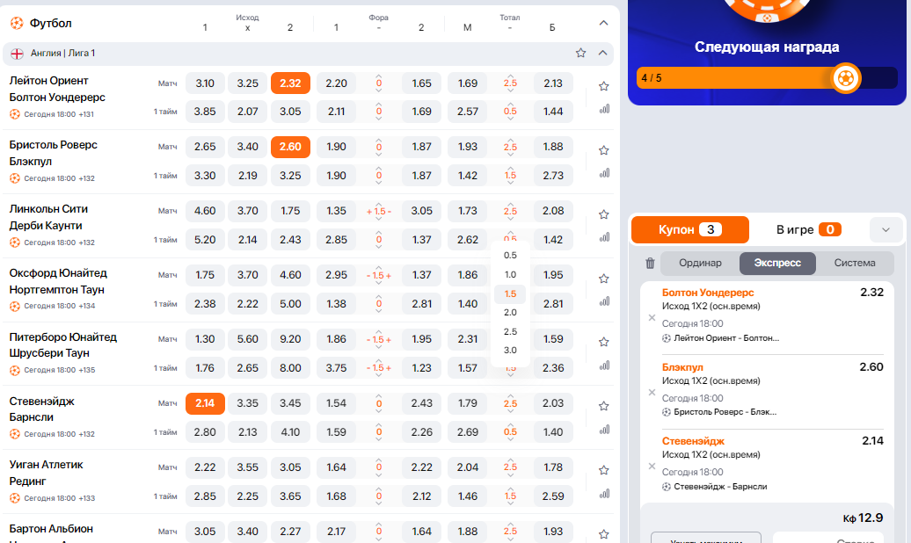Image resolution: width=911 pixels, height=543 pixels.
Task: Star the Wigan Athletic vs Reading match
Action: (x=603, y=470)
